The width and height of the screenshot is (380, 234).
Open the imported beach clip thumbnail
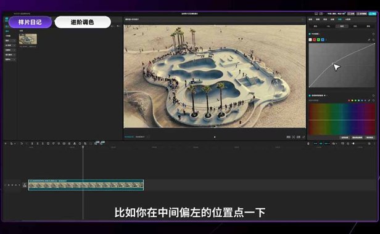[28, 39]
